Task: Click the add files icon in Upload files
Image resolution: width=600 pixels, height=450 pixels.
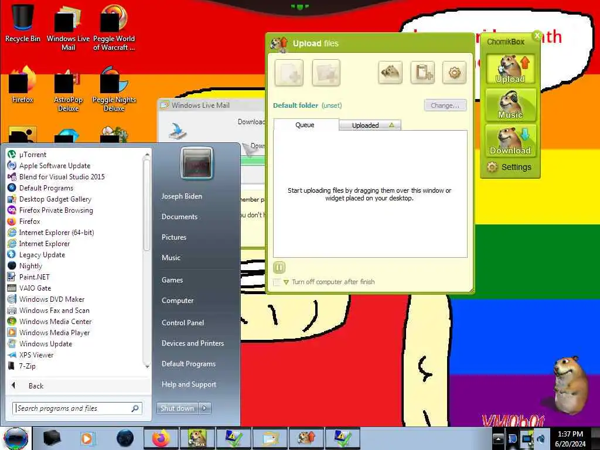Action: click(x=289, y=72)
